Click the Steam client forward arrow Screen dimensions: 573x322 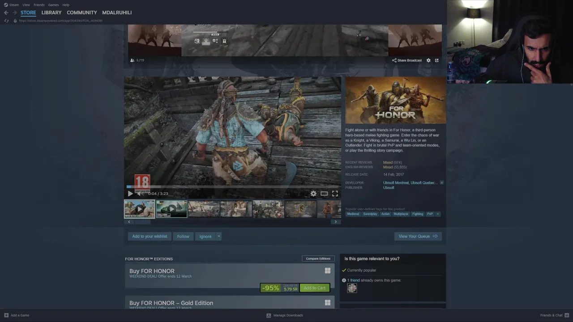pos(15,13)
